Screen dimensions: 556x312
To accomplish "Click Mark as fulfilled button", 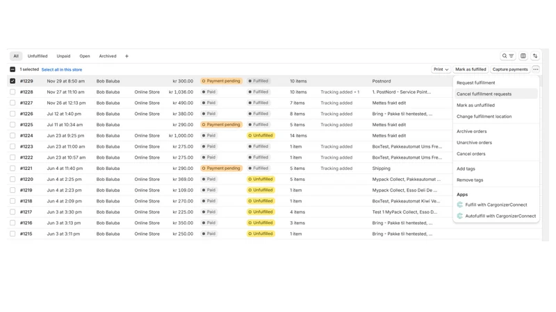I will tap(471, 69).
